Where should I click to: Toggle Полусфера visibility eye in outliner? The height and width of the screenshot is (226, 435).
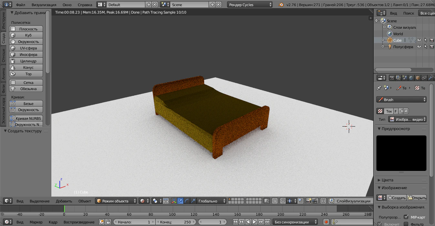point(419,47)
